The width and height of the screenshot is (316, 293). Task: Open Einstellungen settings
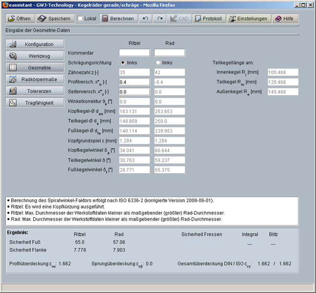(x=248, y=19)
